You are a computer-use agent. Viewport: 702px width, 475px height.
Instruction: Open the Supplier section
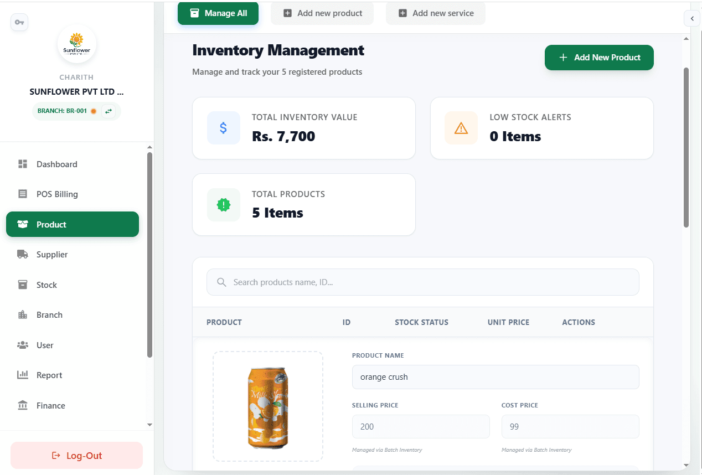pos(52,255)
